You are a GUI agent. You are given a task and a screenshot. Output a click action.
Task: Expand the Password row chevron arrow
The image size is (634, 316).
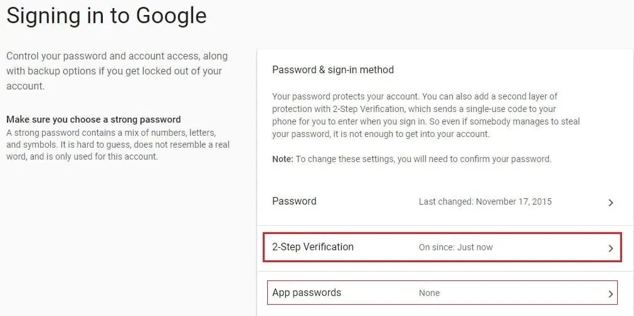point(611,202)
